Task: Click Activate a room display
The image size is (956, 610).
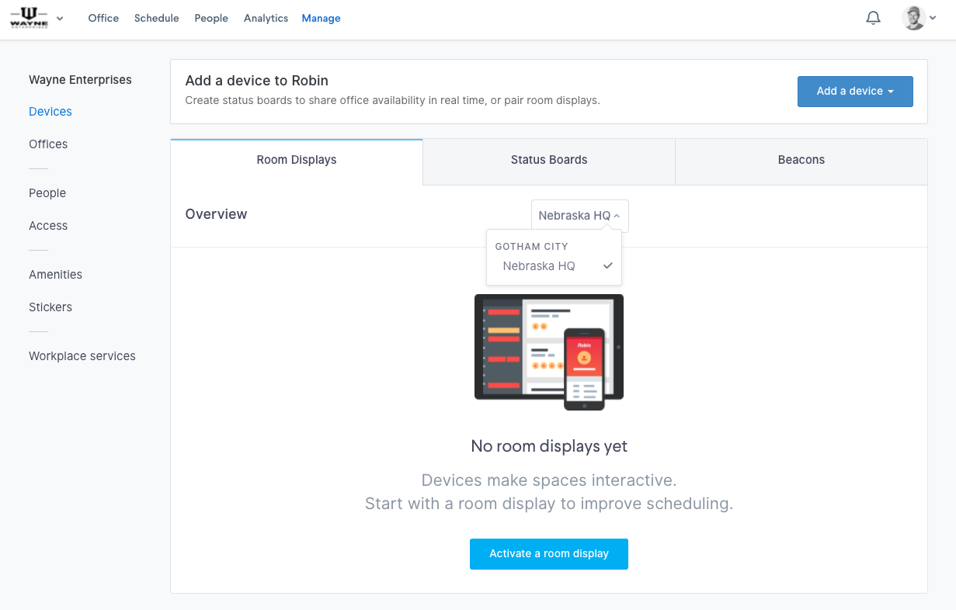Action: pyautogui.click(x=548, y=553)
